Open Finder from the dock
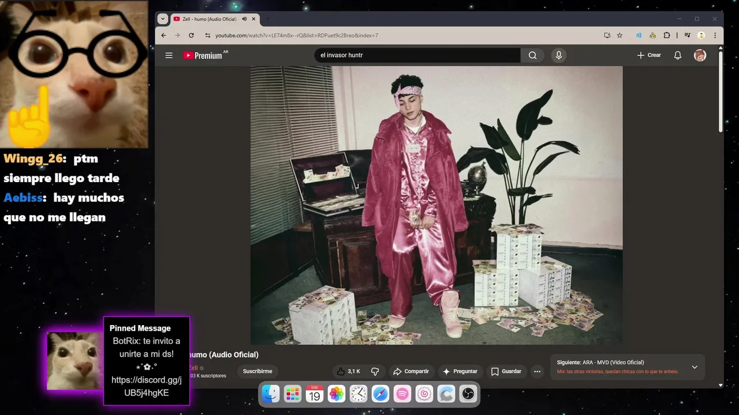This screenshot has height=415, width=739. coord(271,394)
